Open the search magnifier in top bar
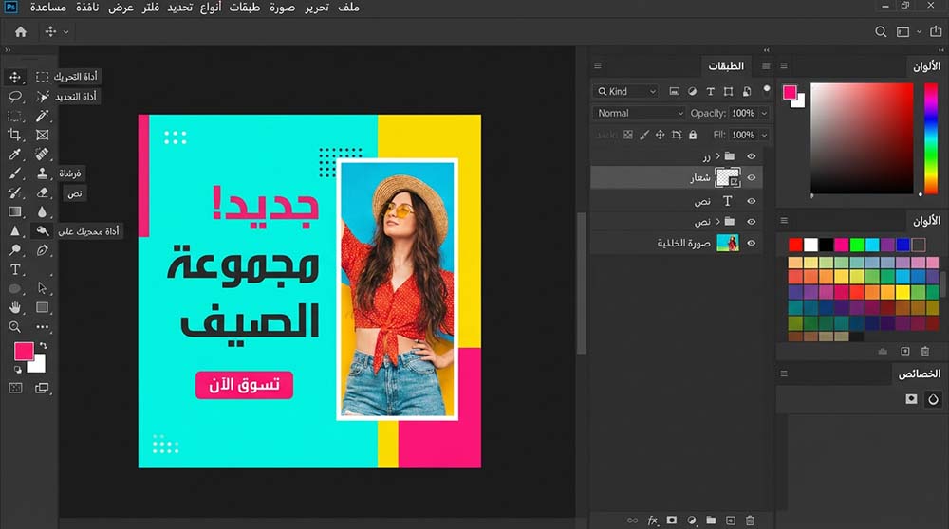This screenshot has width=949, height=529. coord(881,31)
